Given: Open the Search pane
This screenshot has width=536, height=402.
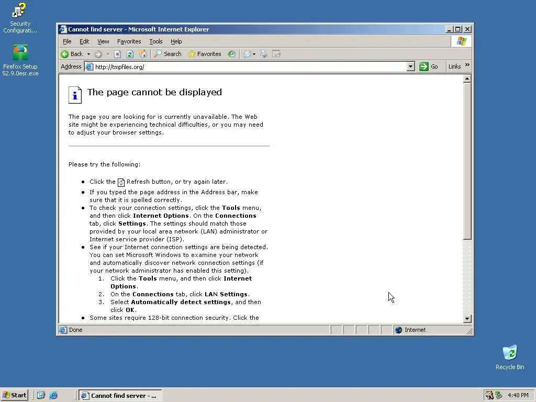Looking at the screenshot, I should tap(167, 54).
